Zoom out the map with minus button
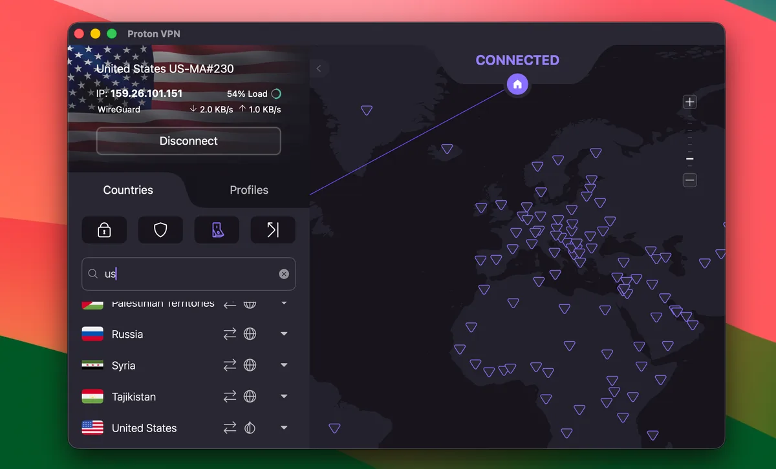Image resolution: width=776 pixels, height=469 pixels. coord(690,180)
